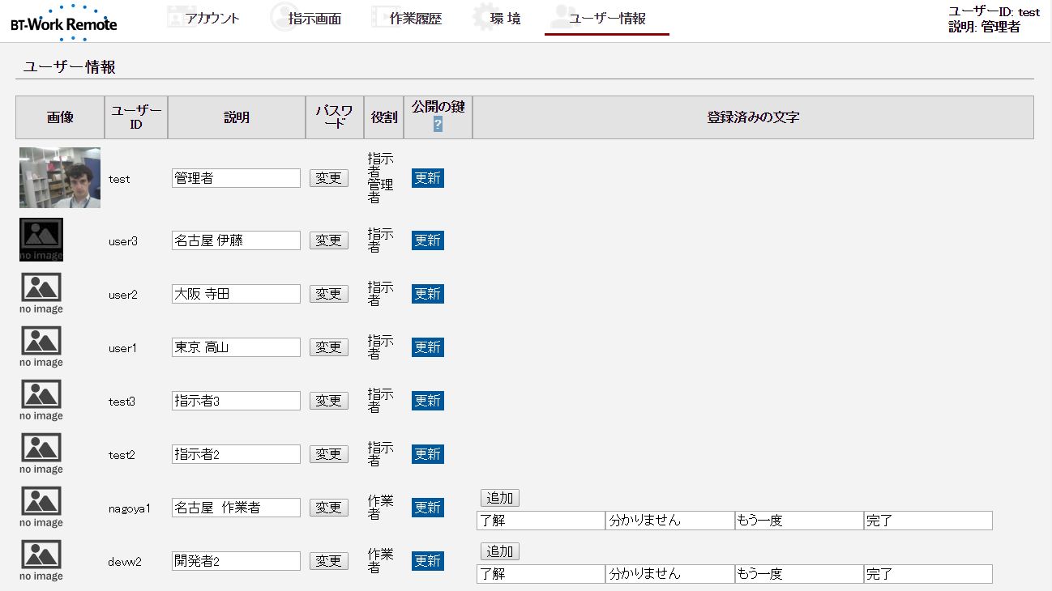1052x591 pixels.
Task: Click the no image icon for nagoya1
Action: pyautogui.click(x=41, y=507)
